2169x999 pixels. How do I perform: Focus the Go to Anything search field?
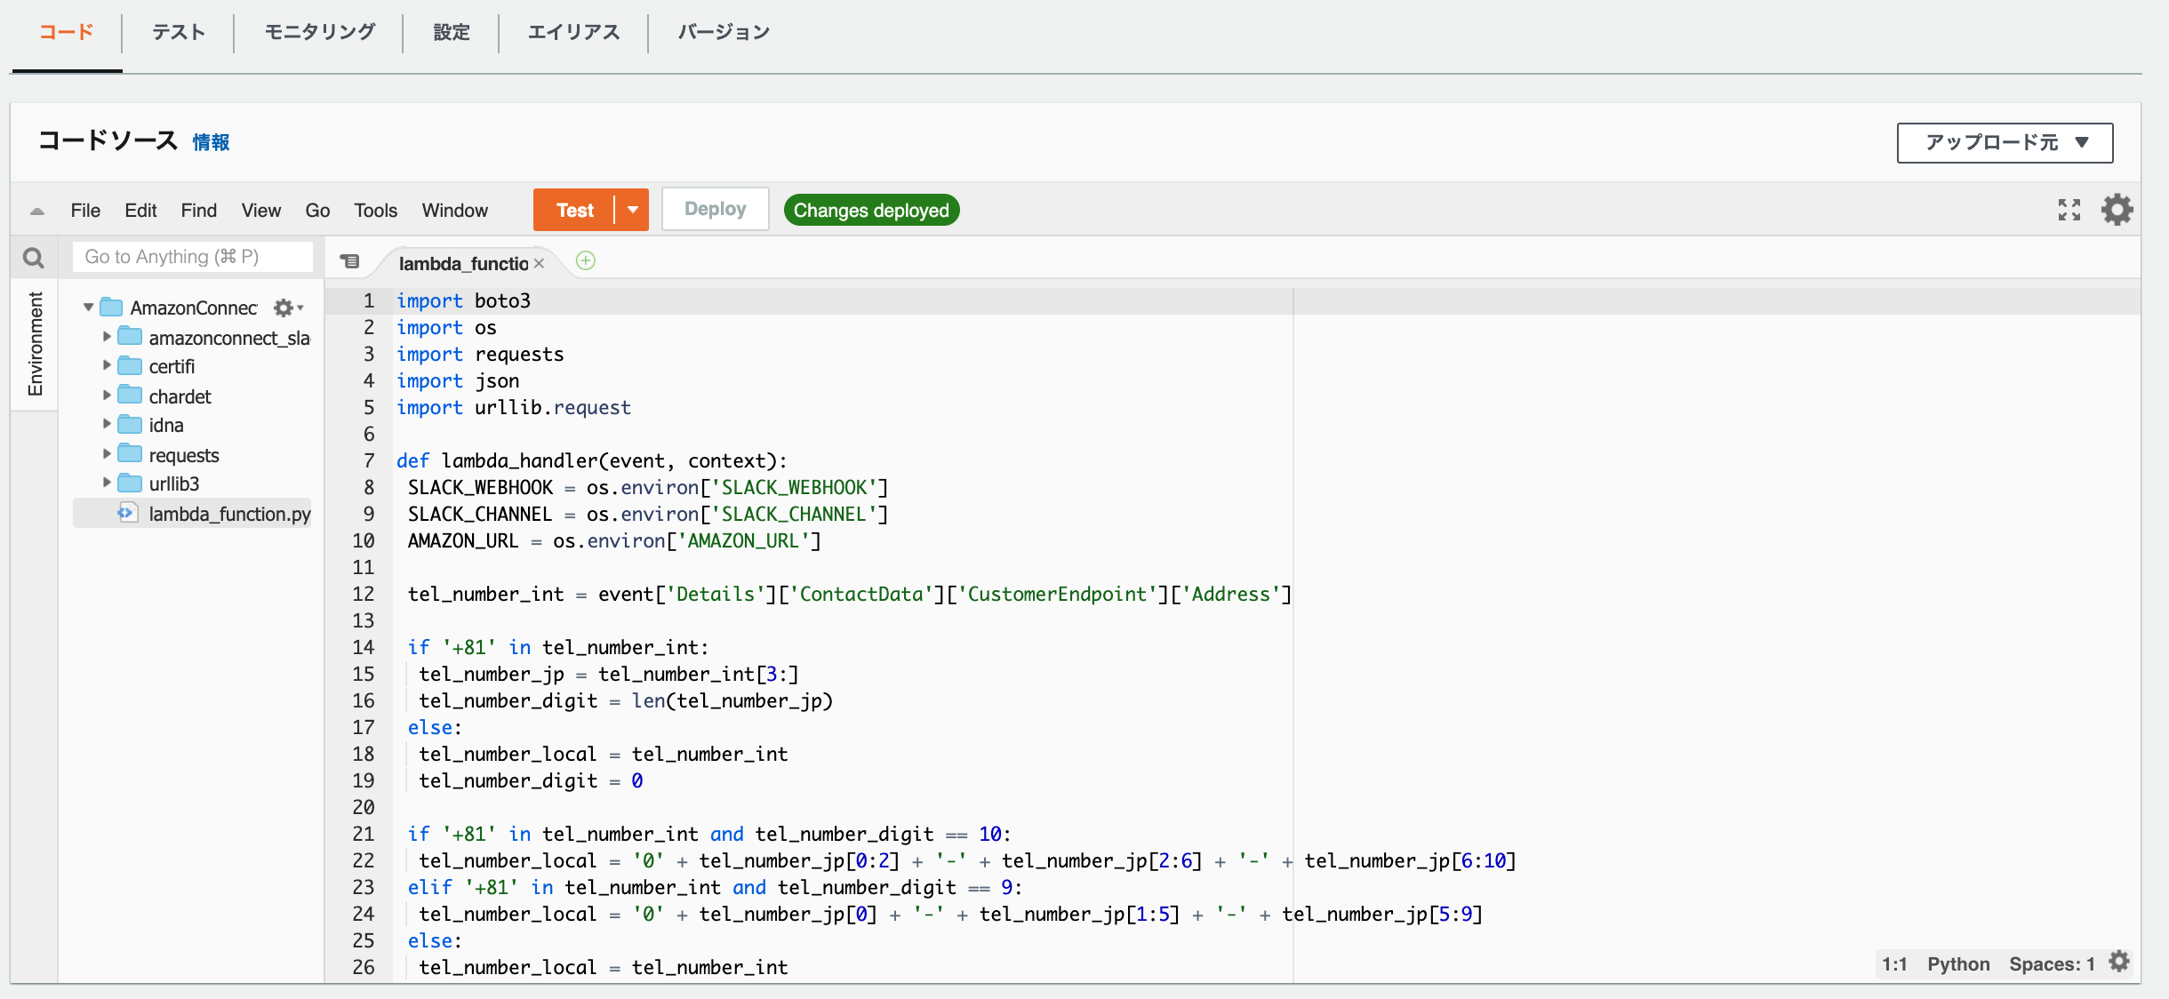tap(193, 257)
